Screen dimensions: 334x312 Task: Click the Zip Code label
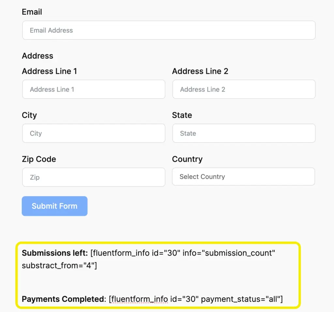coord(39,159)
